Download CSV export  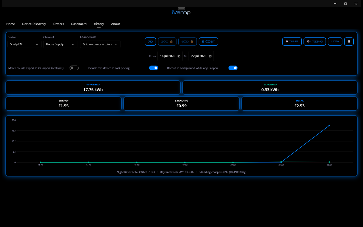point(335,41)
